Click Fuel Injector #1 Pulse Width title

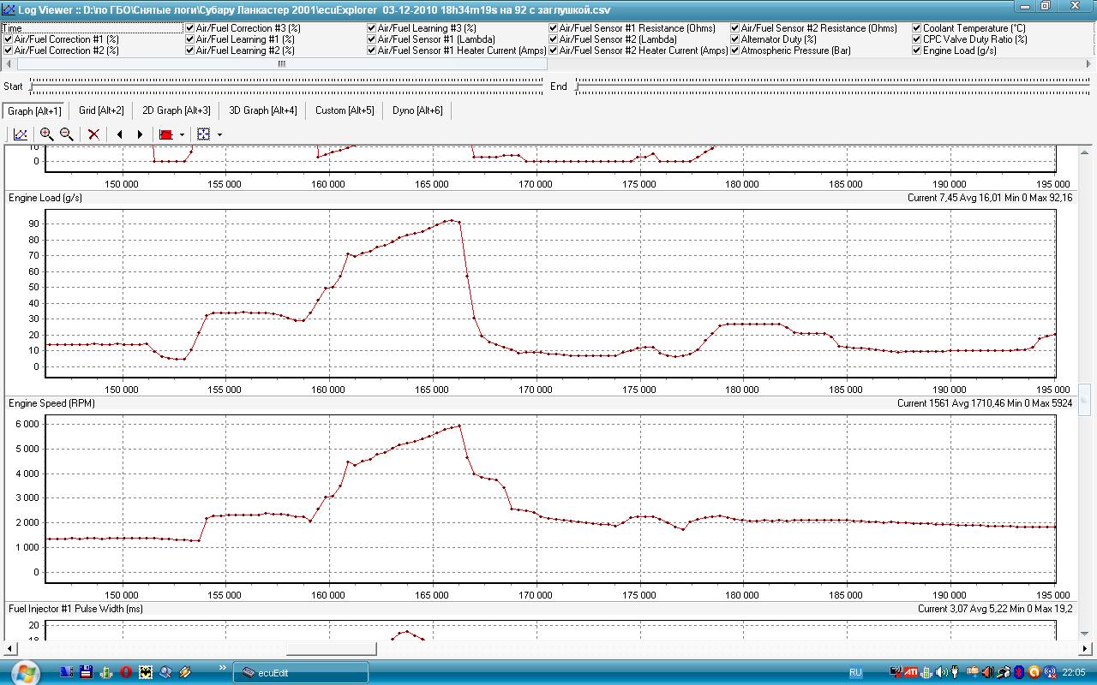(75, 609)
